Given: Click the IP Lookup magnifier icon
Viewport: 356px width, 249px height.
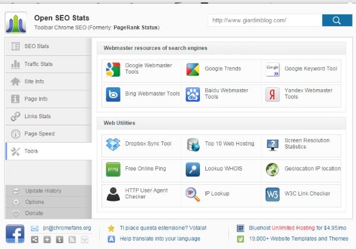Looking at the screenshot, I should coord(193,194).
